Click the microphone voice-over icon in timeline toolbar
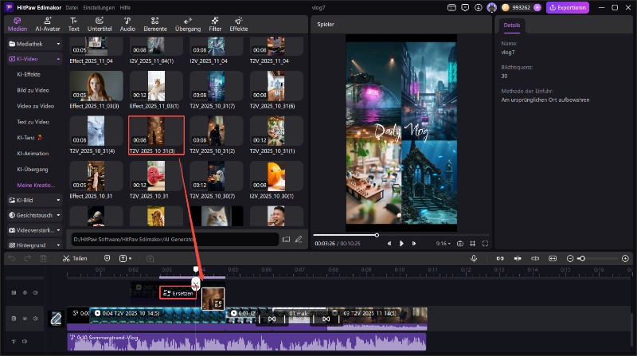 point(474,259)
